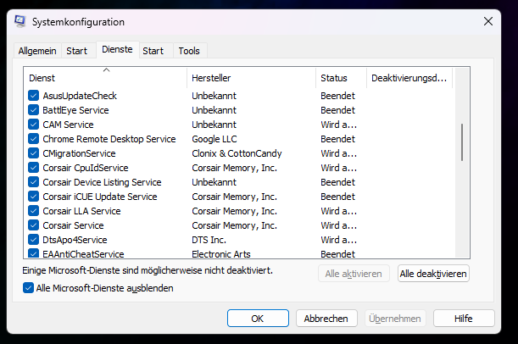Disable the BattlEye Service checkbox
This screenshot has width=518, height=344.
coord(34,110)
